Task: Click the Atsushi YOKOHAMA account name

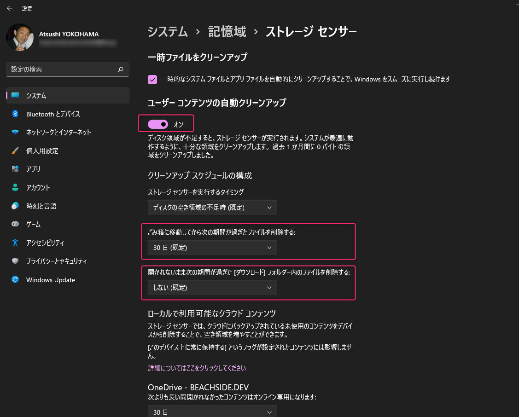Action: click(69, 34)
